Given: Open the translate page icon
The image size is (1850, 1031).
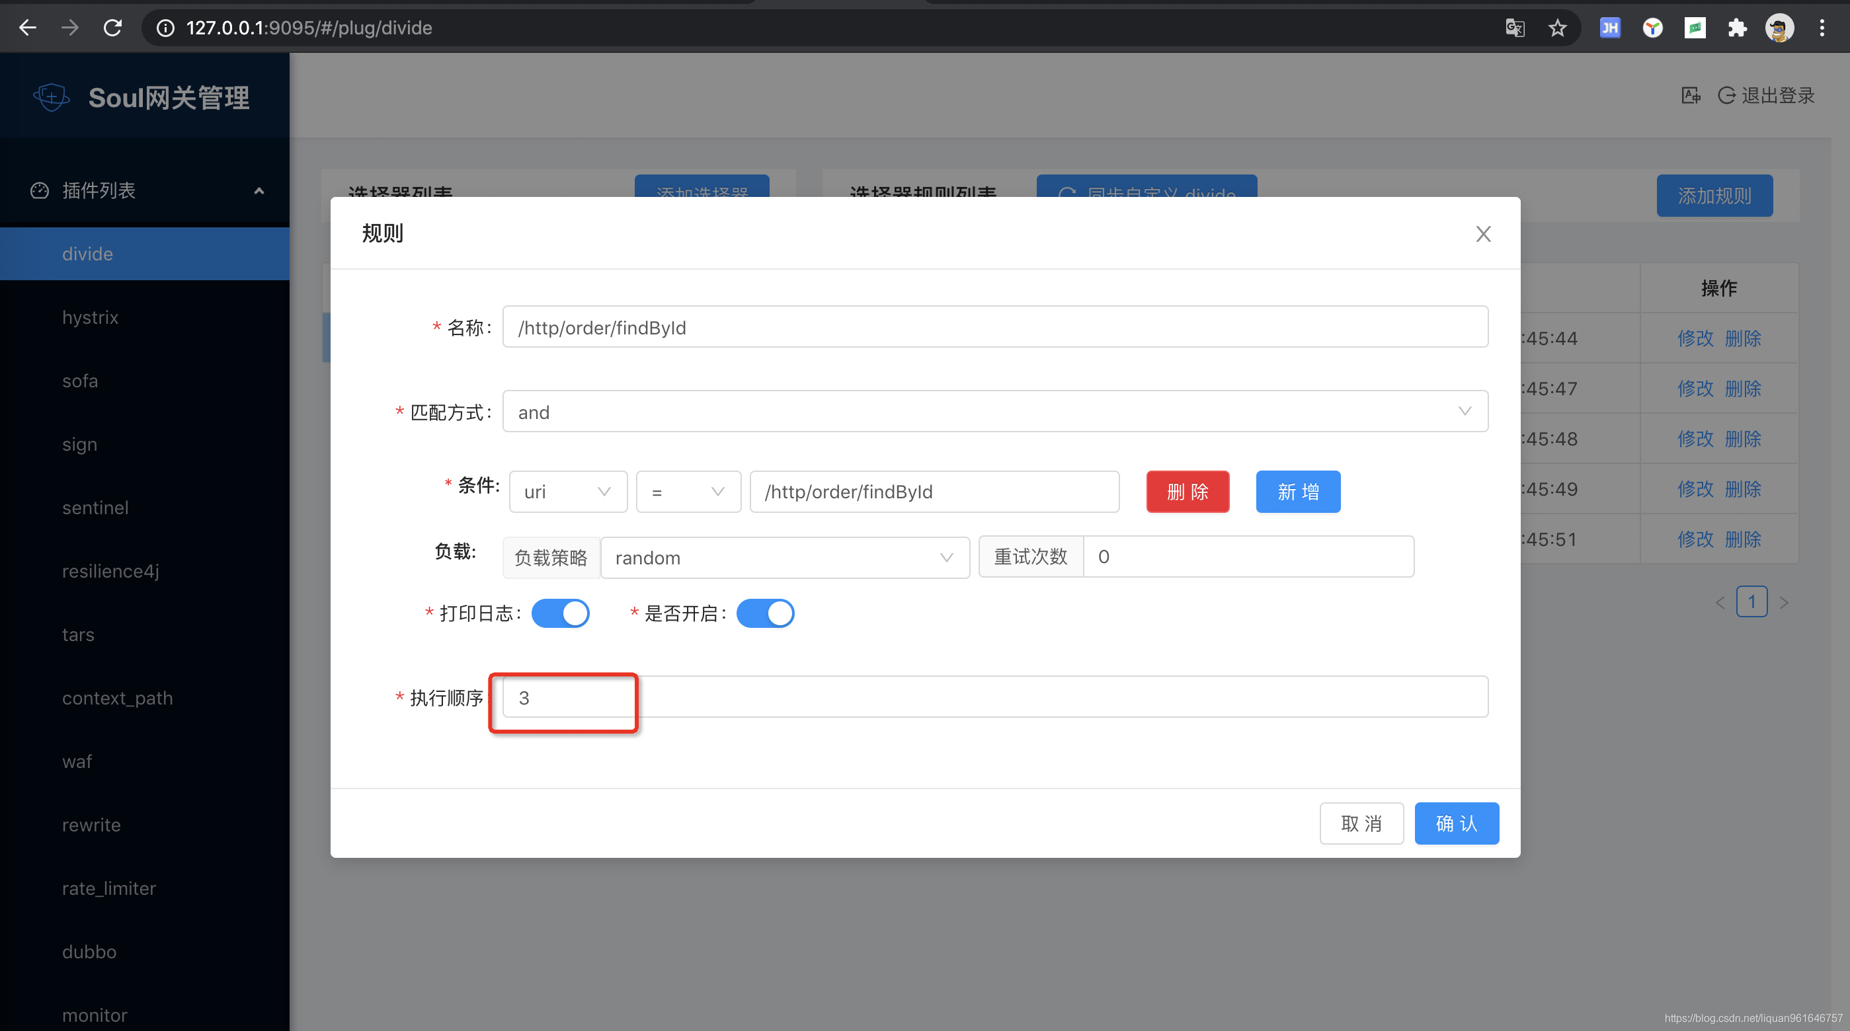Looking at the screenshot, I should coord(1515,28).
